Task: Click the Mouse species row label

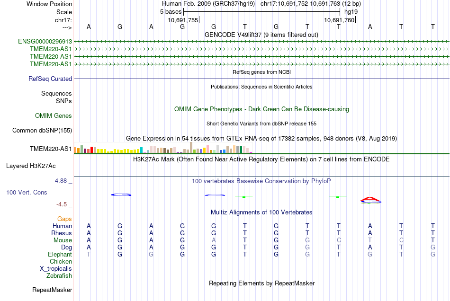Action: 63,240
